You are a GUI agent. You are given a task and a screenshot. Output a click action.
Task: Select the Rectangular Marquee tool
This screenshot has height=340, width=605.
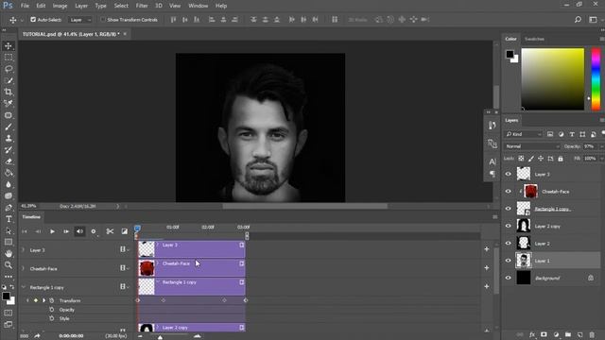(9, 58)
